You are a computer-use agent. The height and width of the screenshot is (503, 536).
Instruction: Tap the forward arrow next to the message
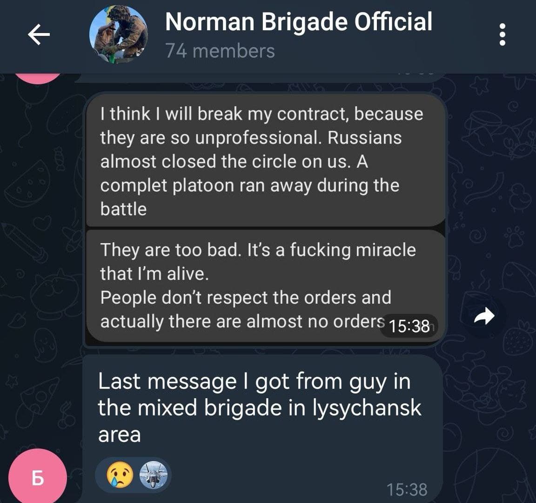pyautogui.click(x=484, y=316)
